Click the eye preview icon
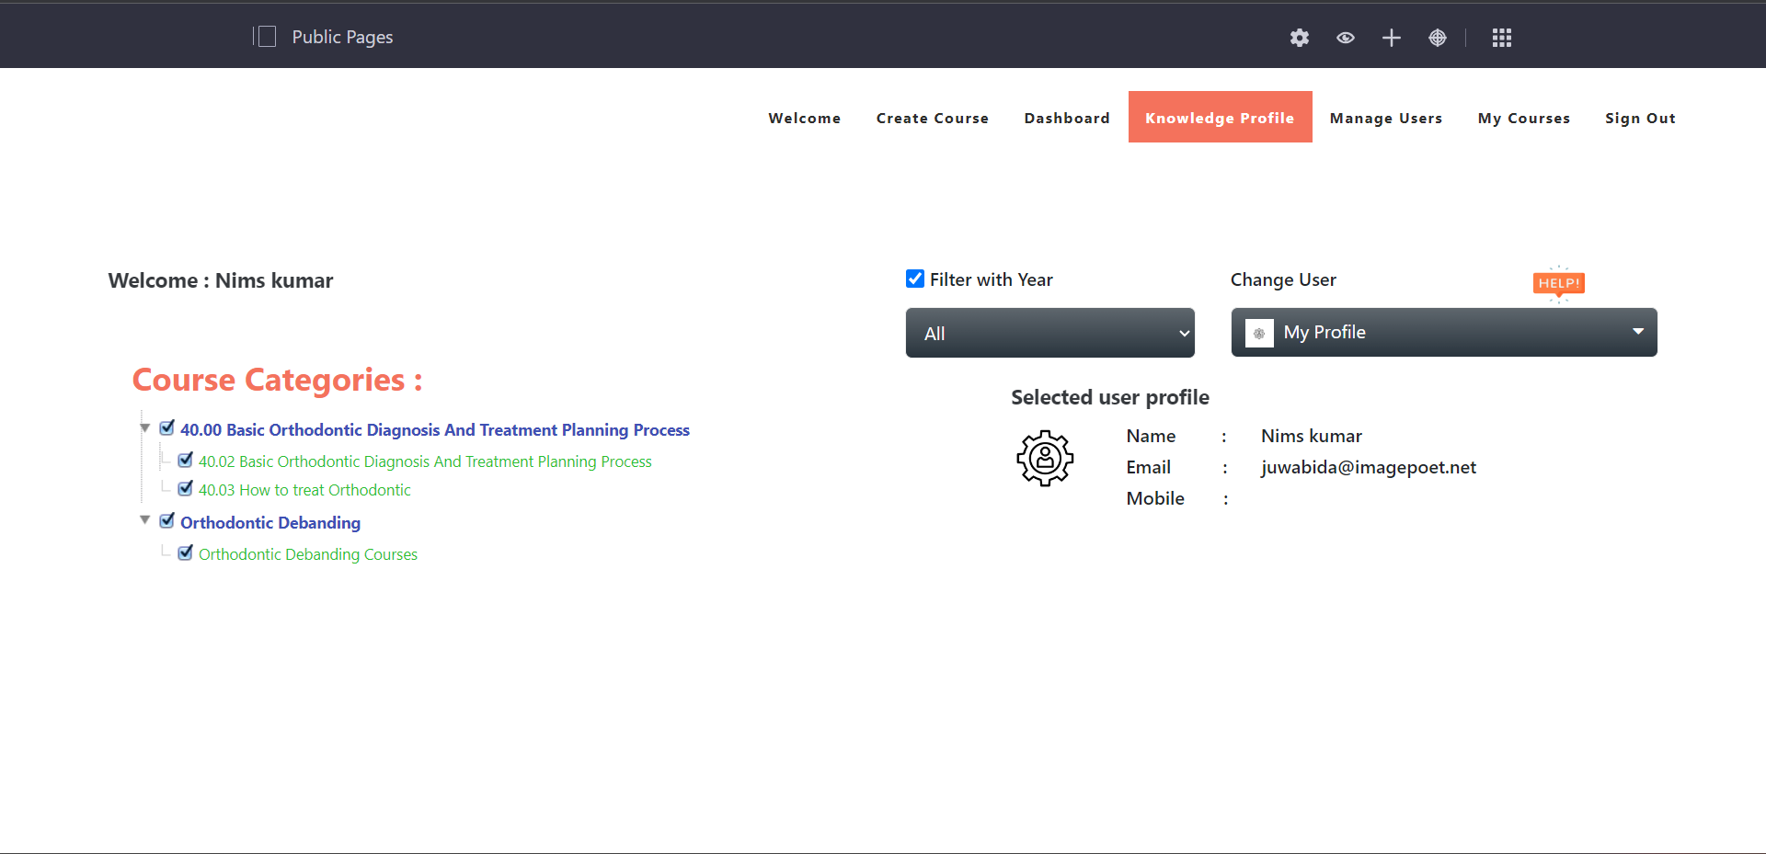The image size is (1766, 854). (x=1345, y=38)
